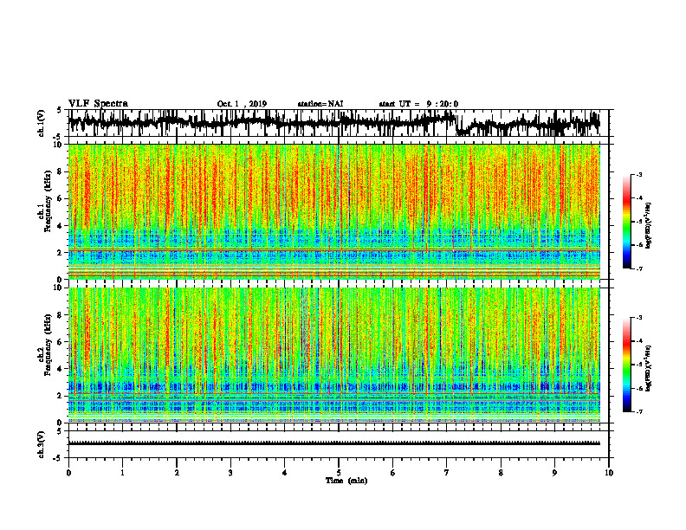Click the time axis tick label "7"
The image size is (686, 530).
pyautogui.click(x=447, y=473)
